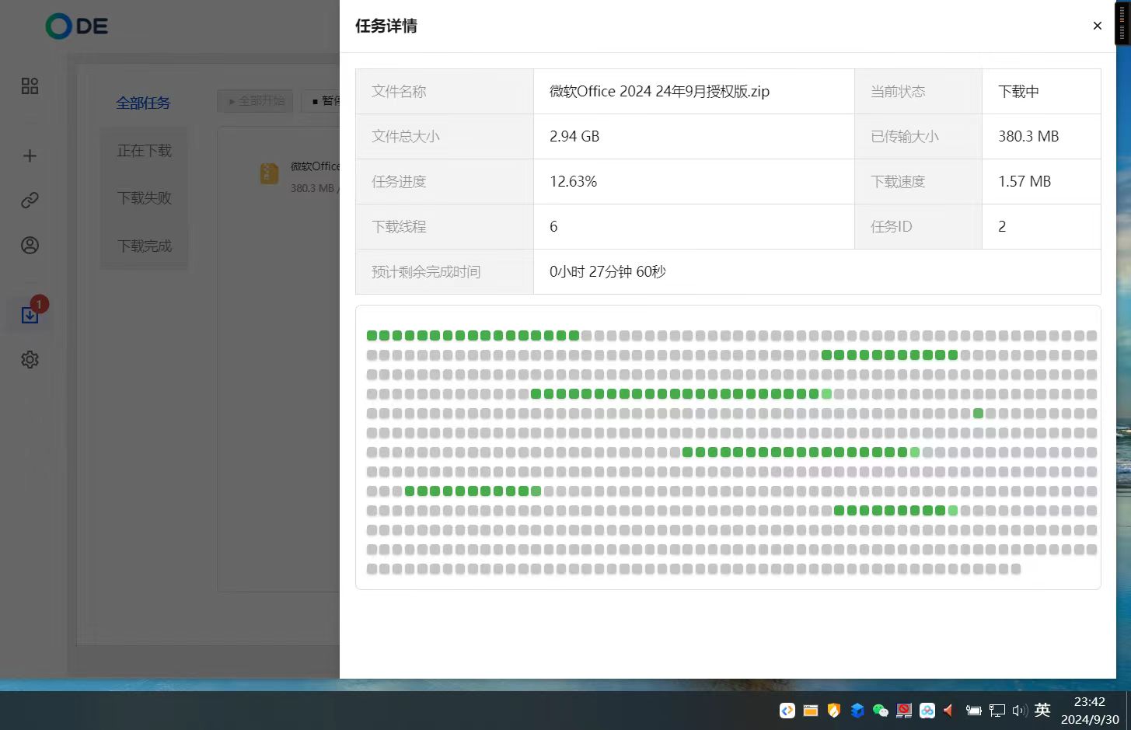Screen dimensions: 1131x730
Task: Open WeChat from the system tray
Action: (880, 711)
